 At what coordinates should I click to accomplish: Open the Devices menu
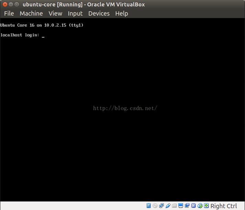(99, 13)
